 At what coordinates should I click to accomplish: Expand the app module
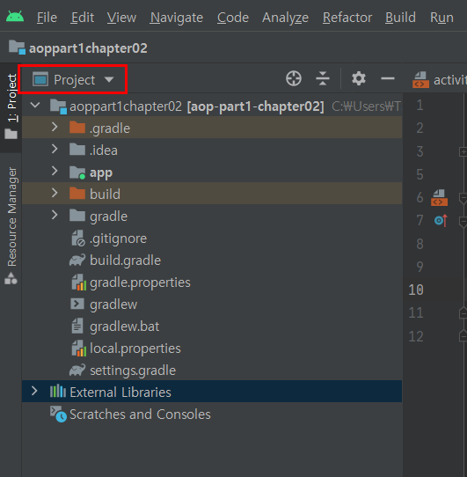55,172
